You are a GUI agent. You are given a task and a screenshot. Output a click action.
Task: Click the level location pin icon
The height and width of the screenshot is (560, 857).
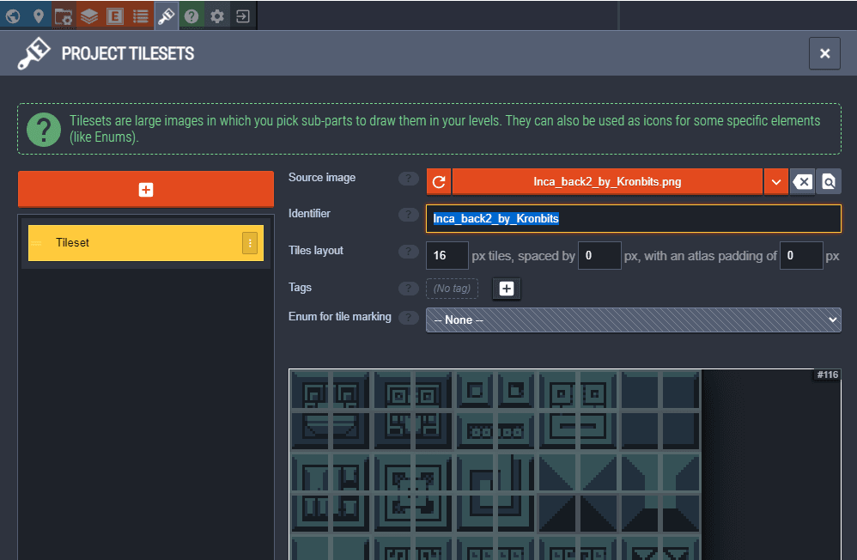39,15
